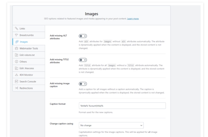This screenshot has width=208, height=137.
Task: Open the Breadcrumbs settings tab
Action: (29, 35)
